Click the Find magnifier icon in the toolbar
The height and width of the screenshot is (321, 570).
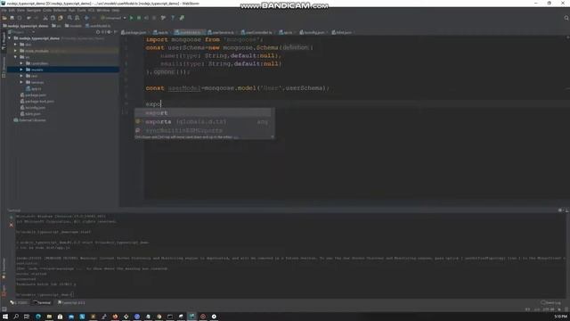(69, 18)
